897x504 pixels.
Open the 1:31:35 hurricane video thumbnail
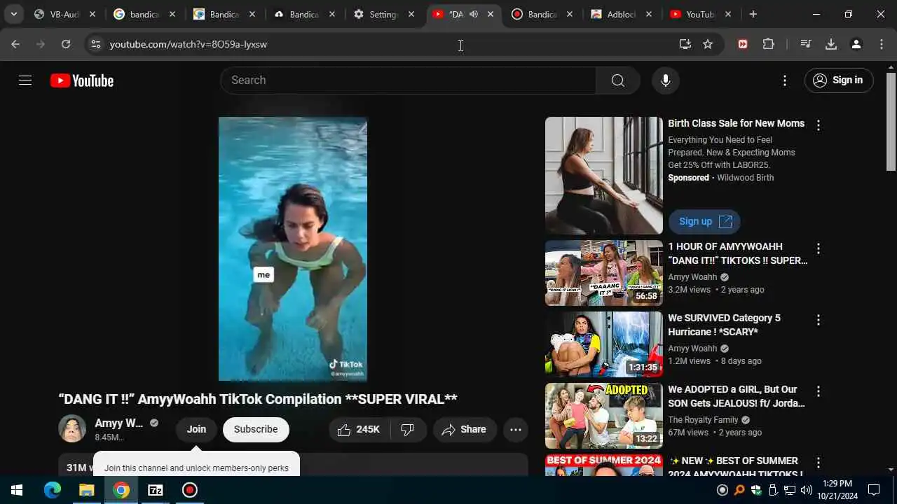point(604,344)
